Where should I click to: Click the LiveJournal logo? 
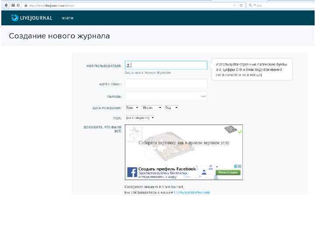(32, 18)
